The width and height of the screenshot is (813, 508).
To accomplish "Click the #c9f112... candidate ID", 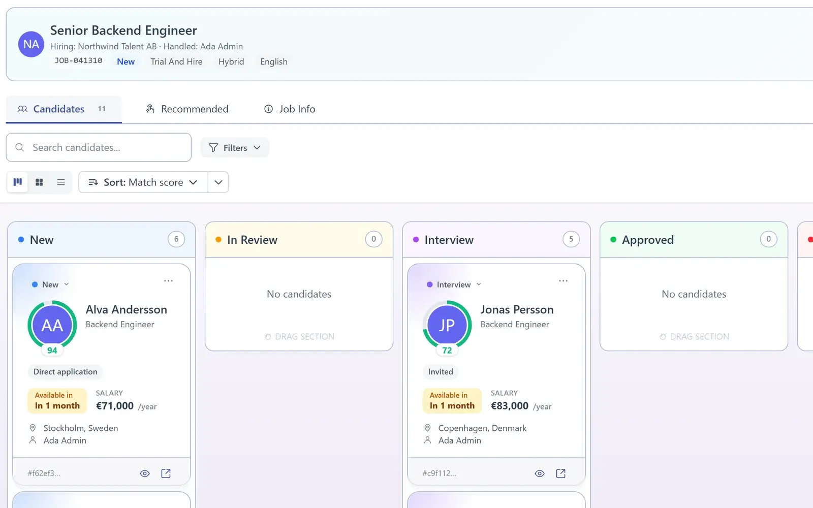I will click(x=440, y=473).
